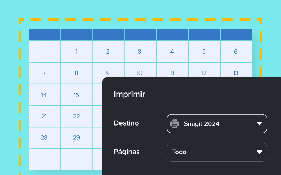Click the printer icon in Destino field
The width and height of the screenshot is (281, 175).
(174, 123)
